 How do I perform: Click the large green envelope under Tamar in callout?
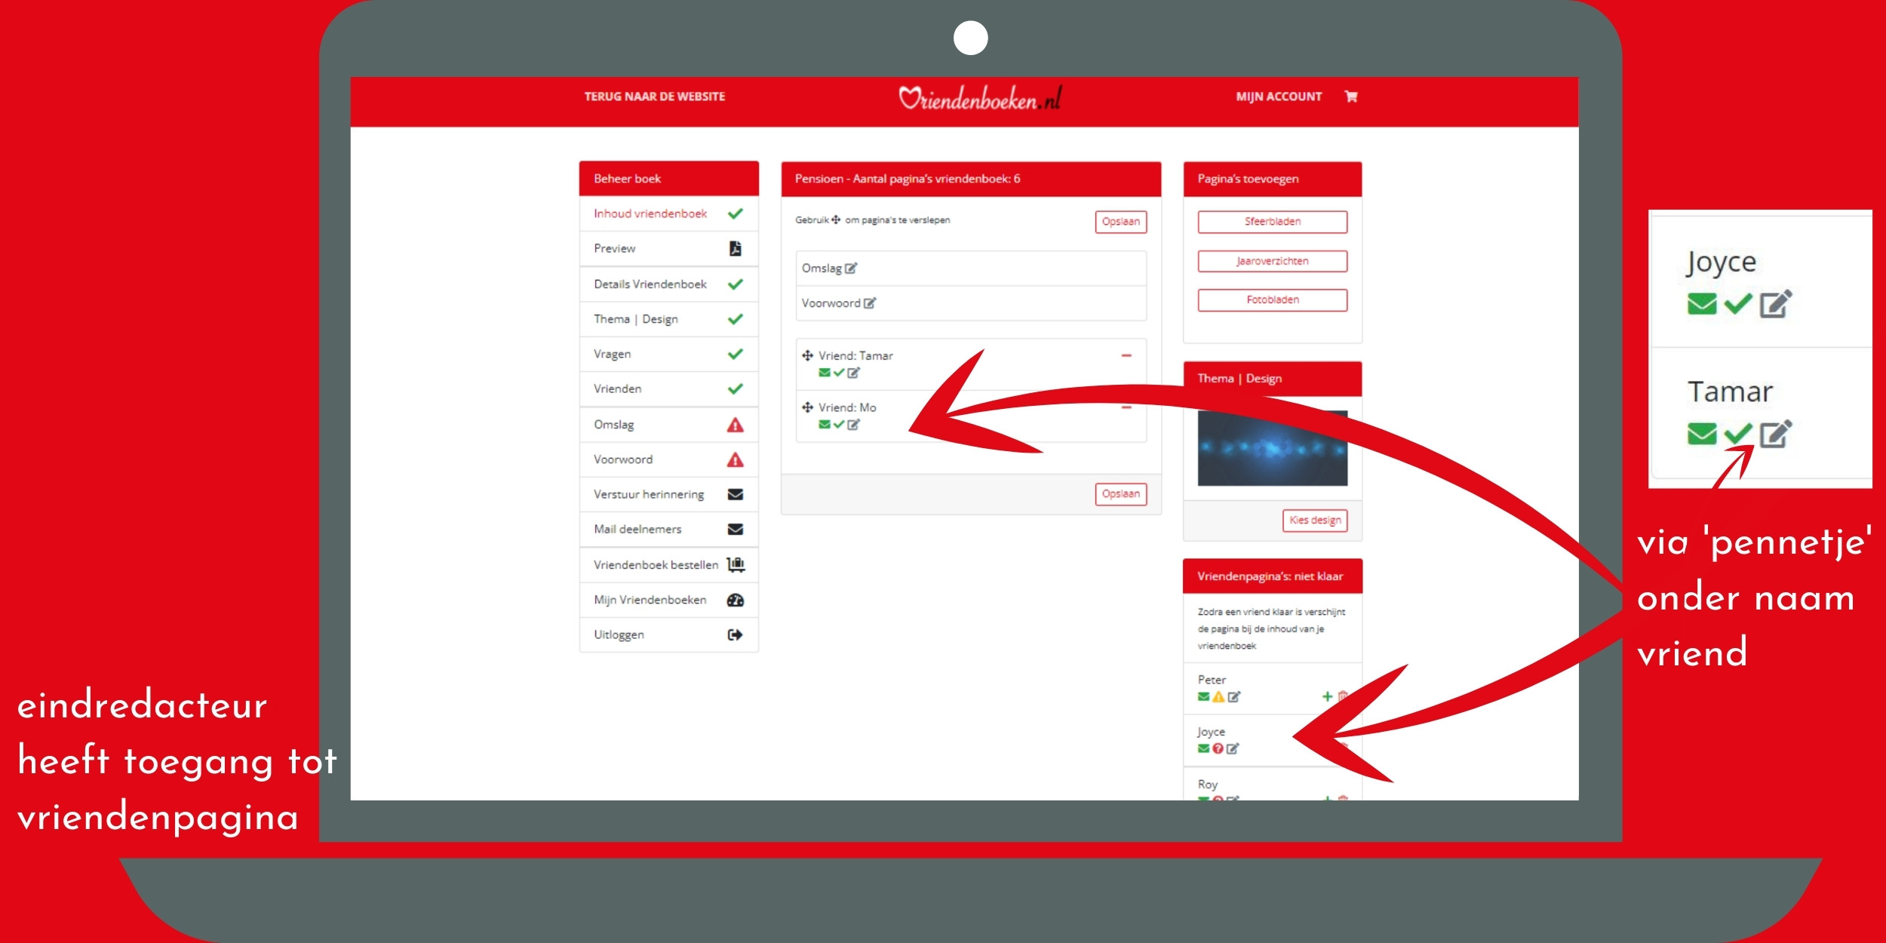pyautogui.click(x=1702, y=434)
